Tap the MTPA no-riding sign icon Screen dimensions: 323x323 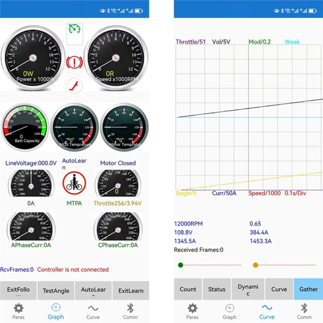74,182
